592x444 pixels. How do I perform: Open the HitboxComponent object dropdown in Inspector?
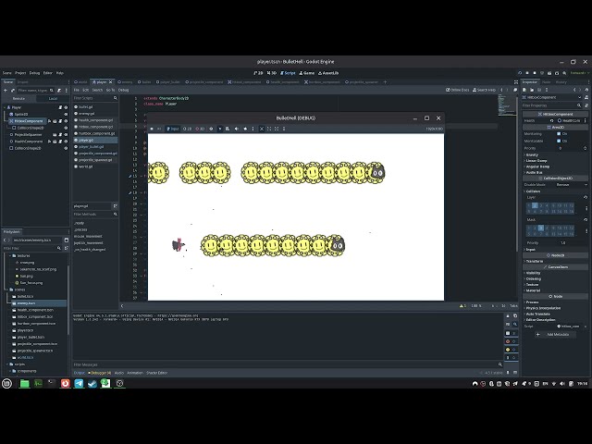(x=552, y=97)
